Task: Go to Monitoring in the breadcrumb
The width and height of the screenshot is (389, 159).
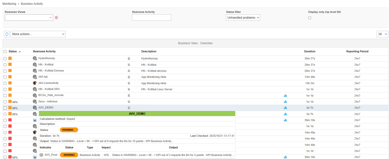Action: [x=9, y=4]
